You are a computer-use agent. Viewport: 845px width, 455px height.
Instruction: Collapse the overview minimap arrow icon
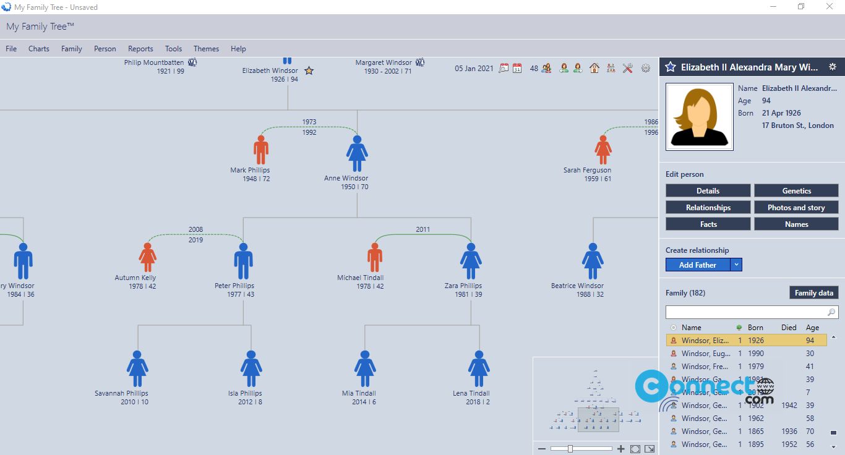click(x=650, y=449)
